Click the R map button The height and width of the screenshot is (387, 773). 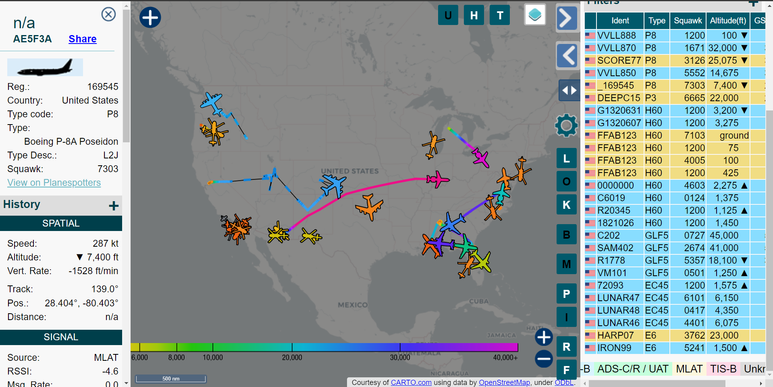click(566, 347)
